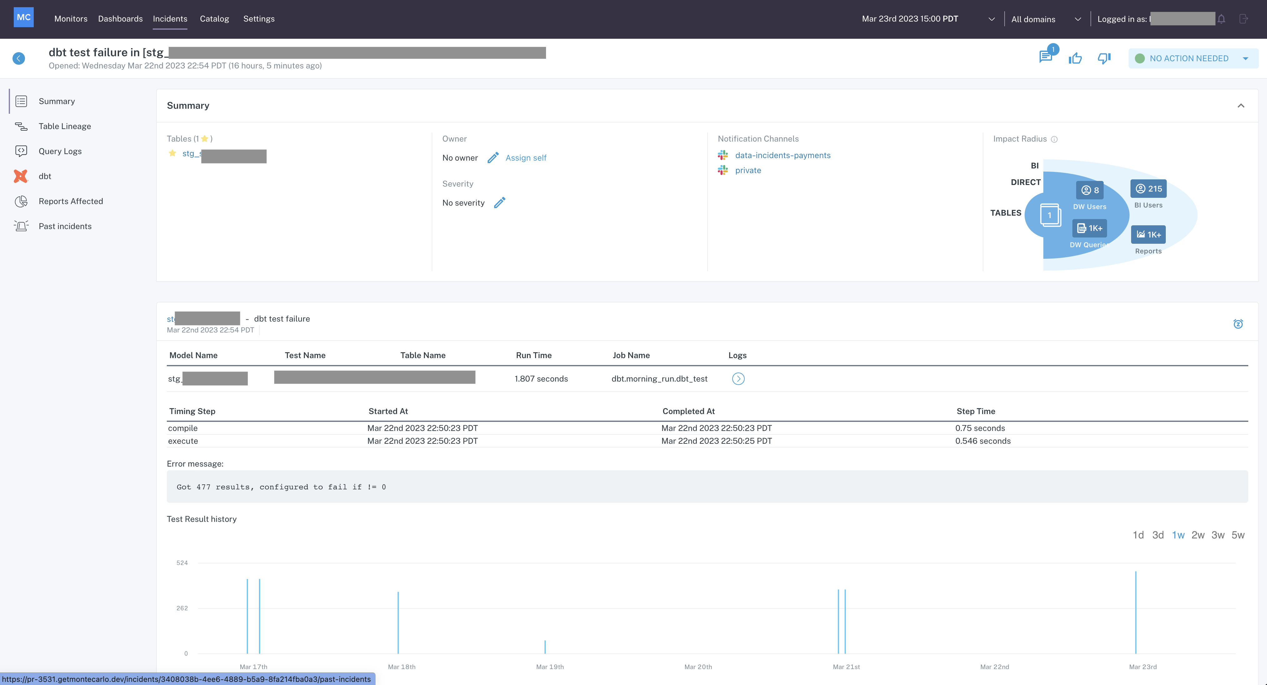Image resolution: width=1267 pixels, height=685 pixels.
Task: Click the execute timing step row
Action: (x=707, y=441)
